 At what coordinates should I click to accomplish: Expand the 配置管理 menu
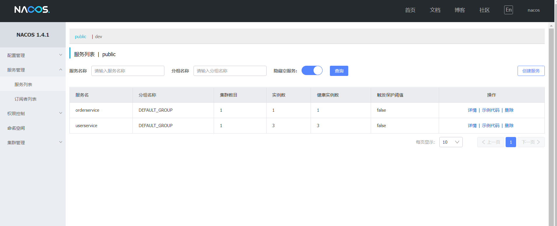pyautogui.click(x=33, y=55)
